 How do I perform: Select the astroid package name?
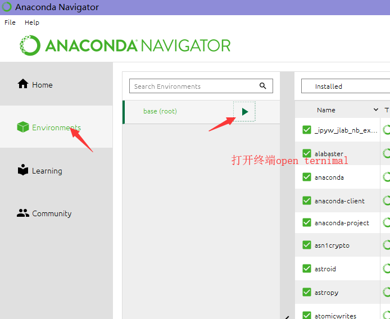[325, 269]
